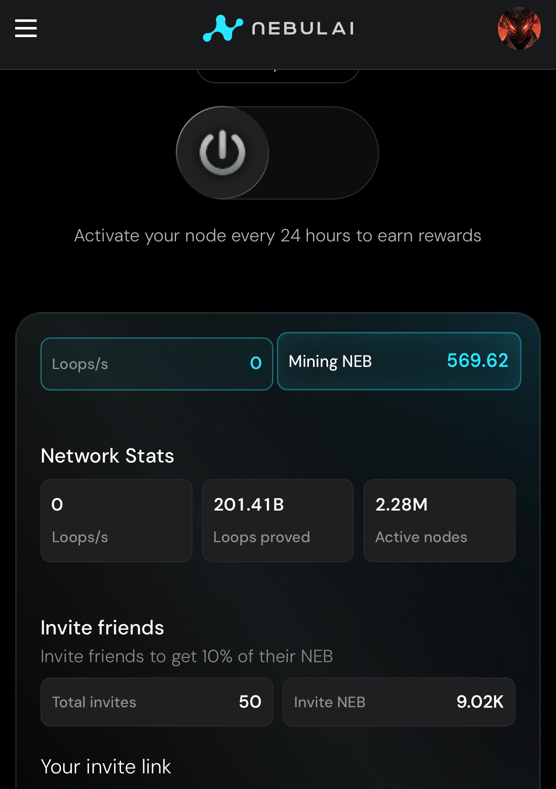The image size is (556, 789).
Task: Toggle the node power switch on
Action: point(277,152)
